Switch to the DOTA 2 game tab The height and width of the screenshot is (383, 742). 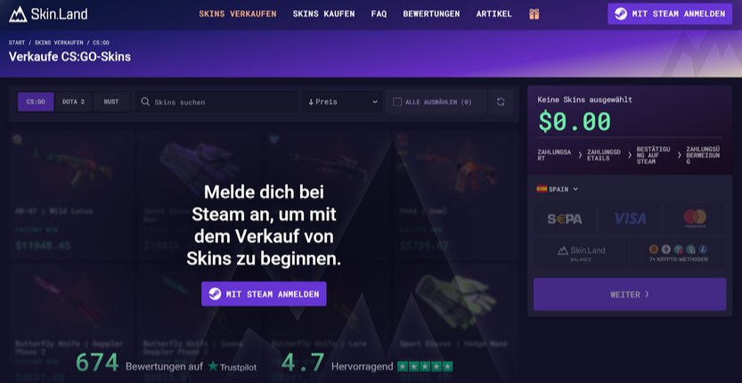pos(73,102)
